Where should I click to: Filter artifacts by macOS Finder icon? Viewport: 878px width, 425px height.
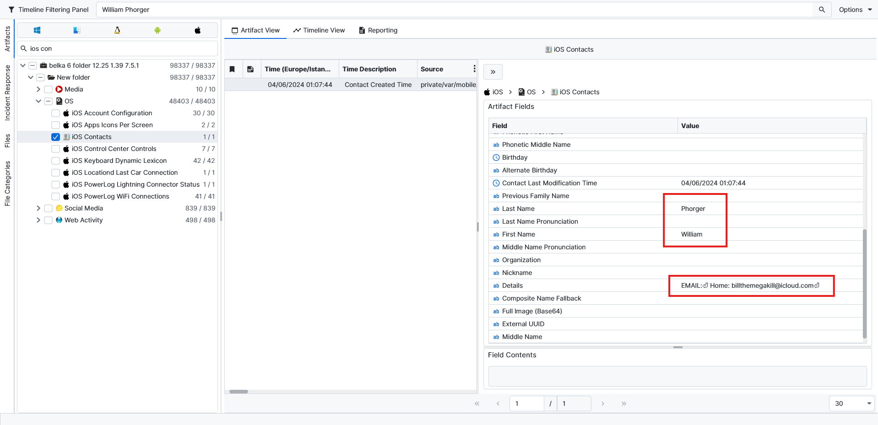click(77, 30)
